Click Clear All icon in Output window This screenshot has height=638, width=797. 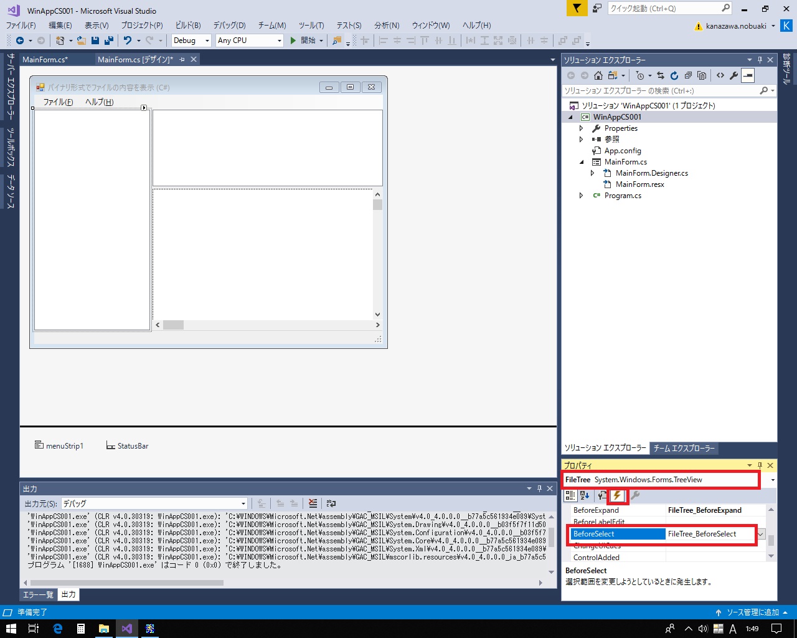[313, 503]
